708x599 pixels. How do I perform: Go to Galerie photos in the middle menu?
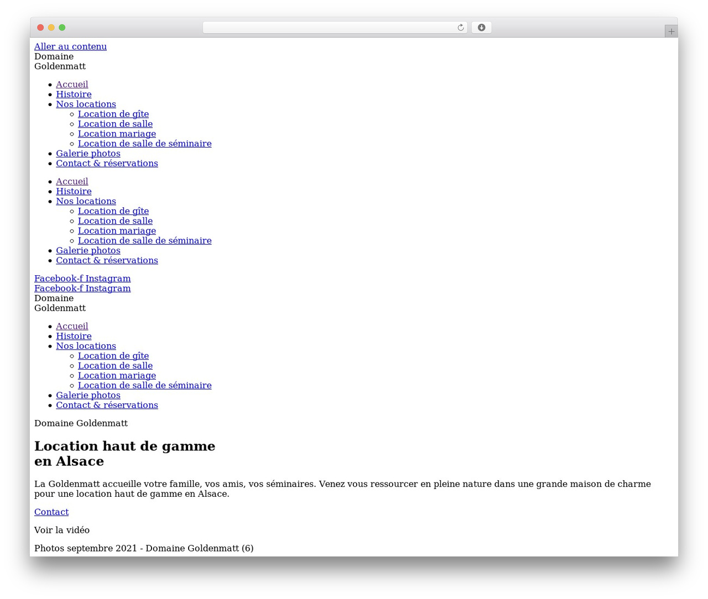point(88,251)
